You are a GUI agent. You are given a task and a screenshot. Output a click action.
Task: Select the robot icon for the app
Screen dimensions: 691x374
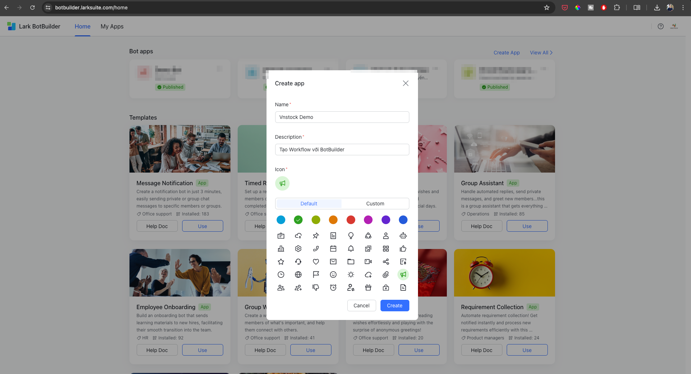(403, 236)
